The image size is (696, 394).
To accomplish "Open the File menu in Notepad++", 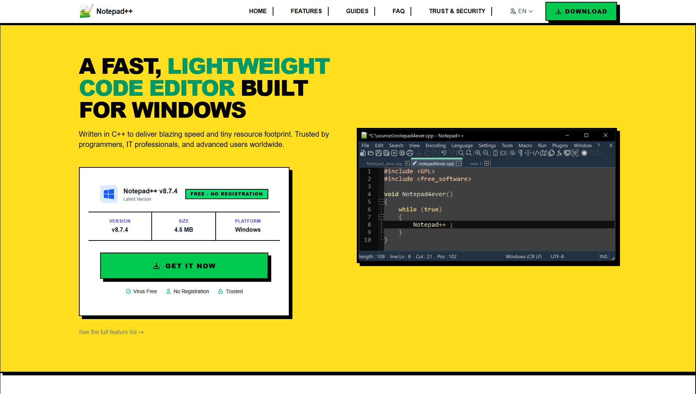I will [365, 145].
